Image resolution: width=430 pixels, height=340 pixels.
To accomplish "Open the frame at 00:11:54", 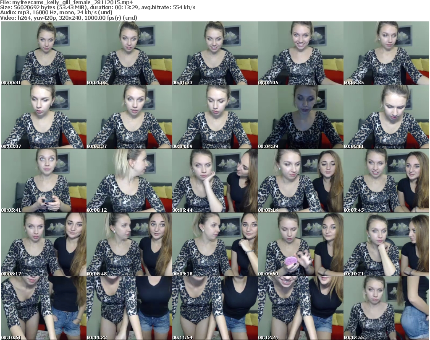I will [x=215, y=308].
